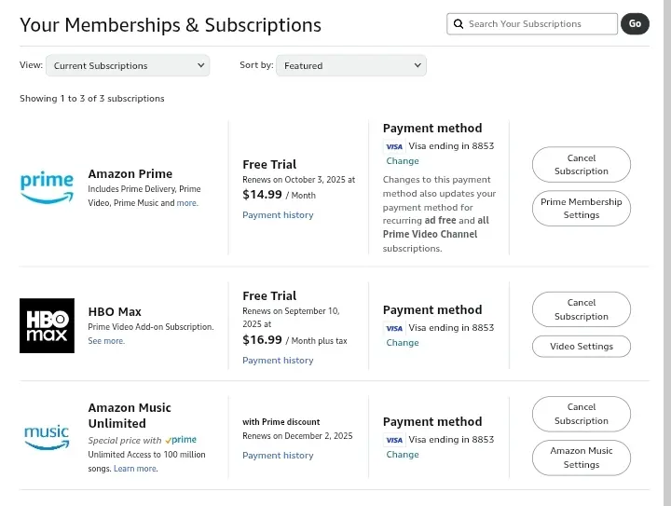The height and width of the screenshot is (506, 671).
Task: Click the prime checkmark badge under Music Unlimited
Action: tap(181, 440)
